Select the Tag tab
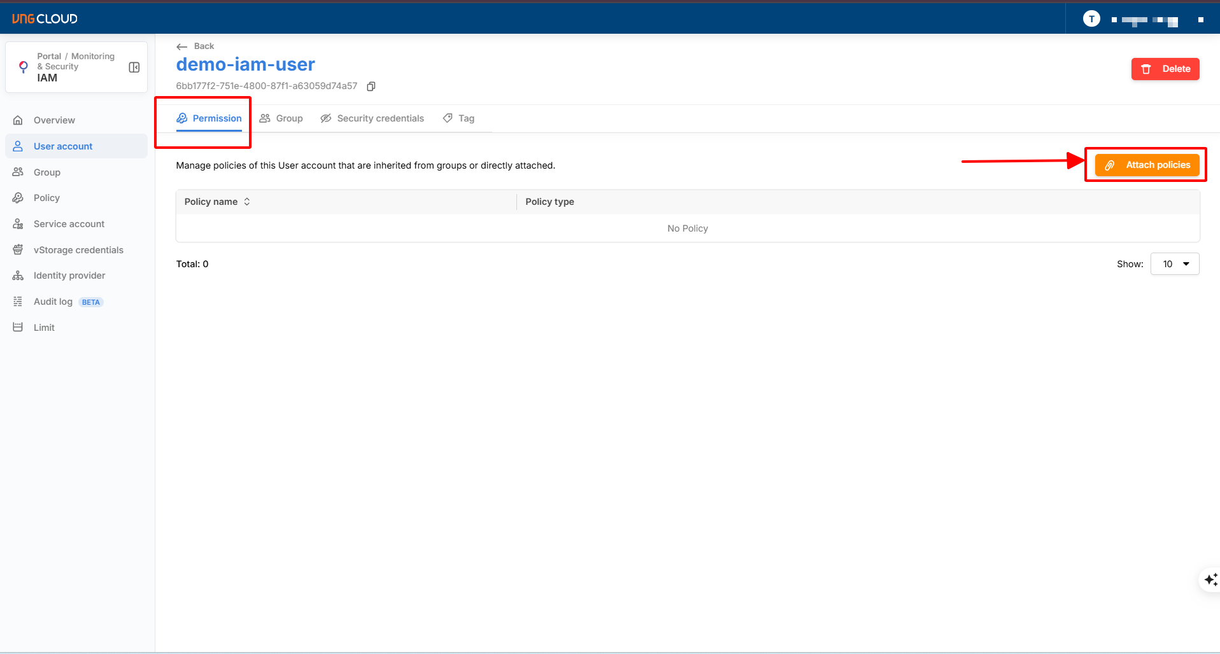 (459, 118)
